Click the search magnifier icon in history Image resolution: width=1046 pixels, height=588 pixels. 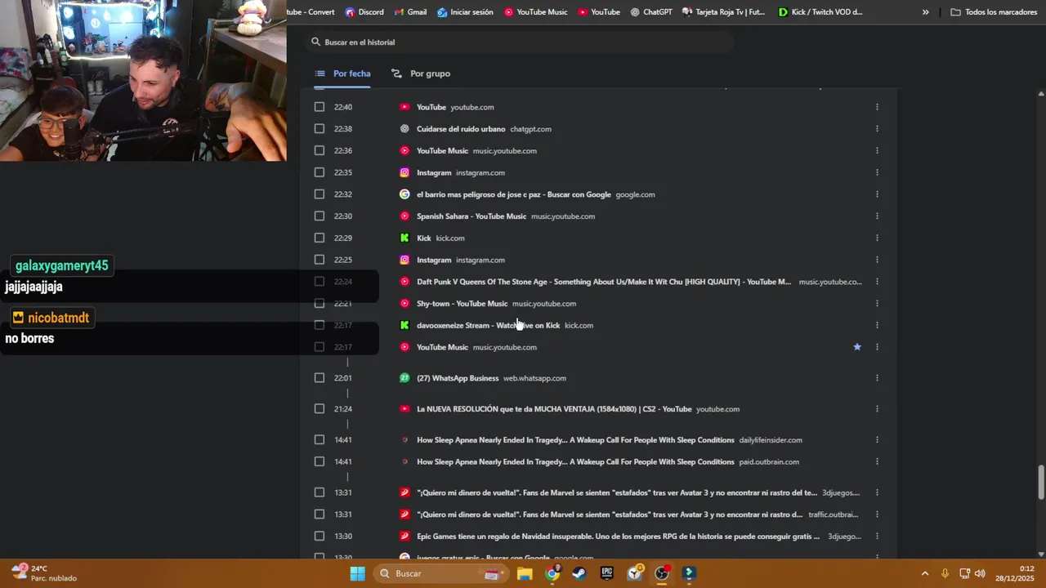click(315, 42)
